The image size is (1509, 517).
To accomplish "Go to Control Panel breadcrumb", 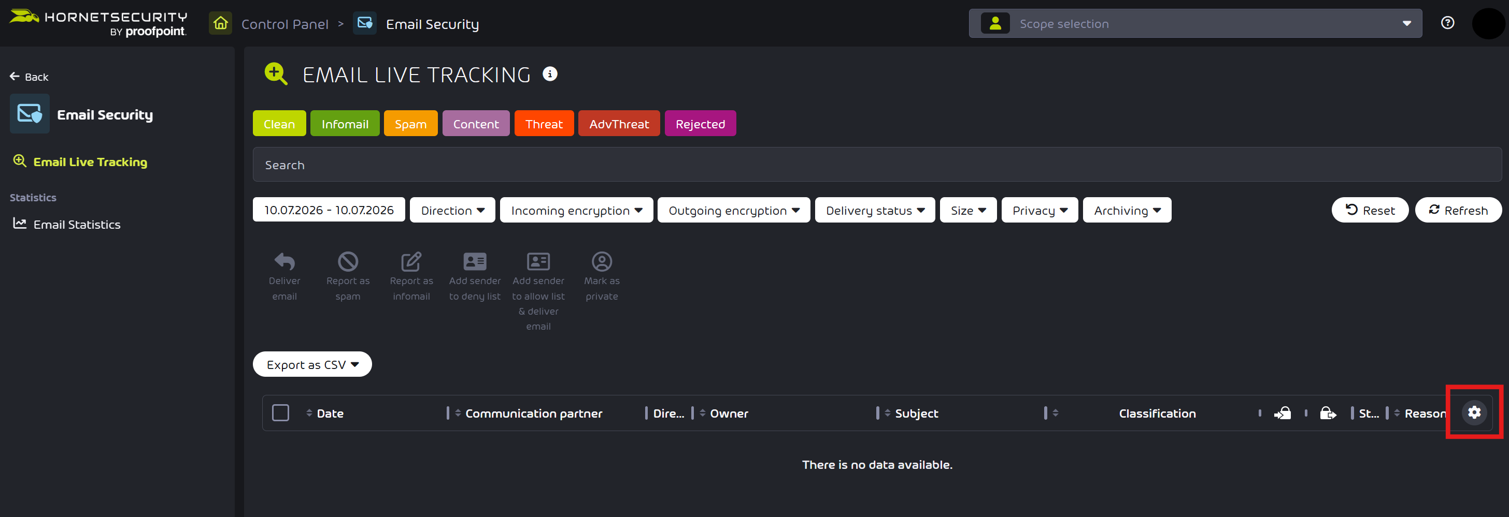I will (284, 24).
